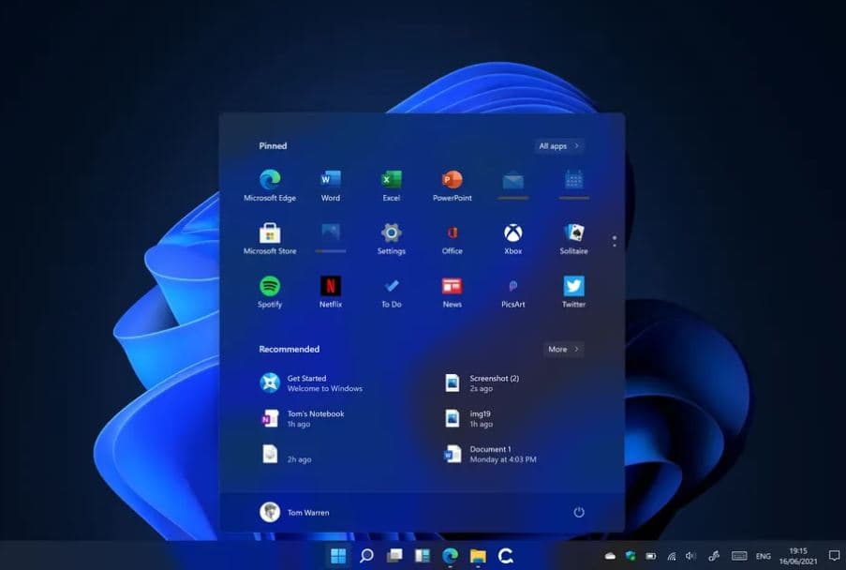Open the Tom Warren user account
This screenshot has width=846, height=570.
pyautogui.click(x=294, y=512)
